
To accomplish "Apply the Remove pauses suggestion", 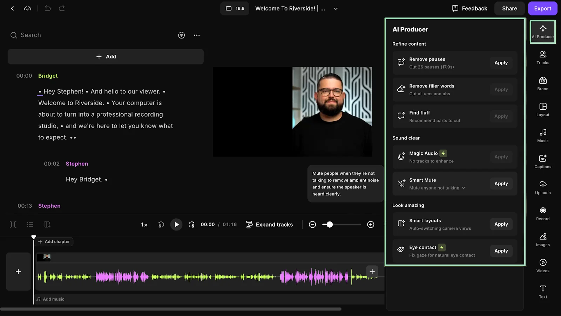I will coord(501,63).
